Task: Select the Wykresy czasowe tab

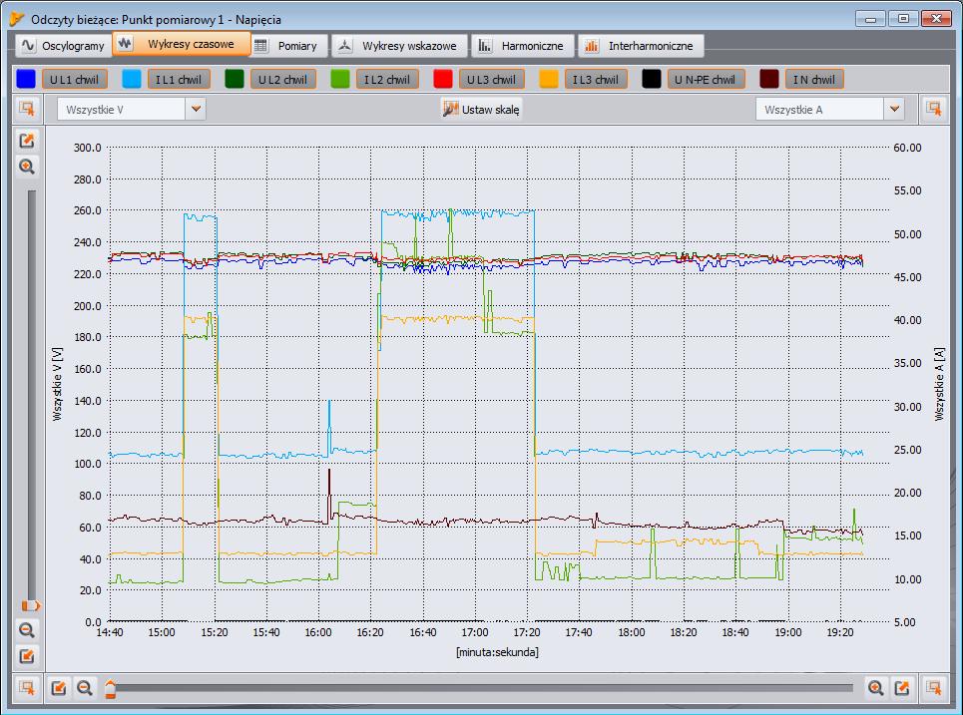Action: [182, 44]
